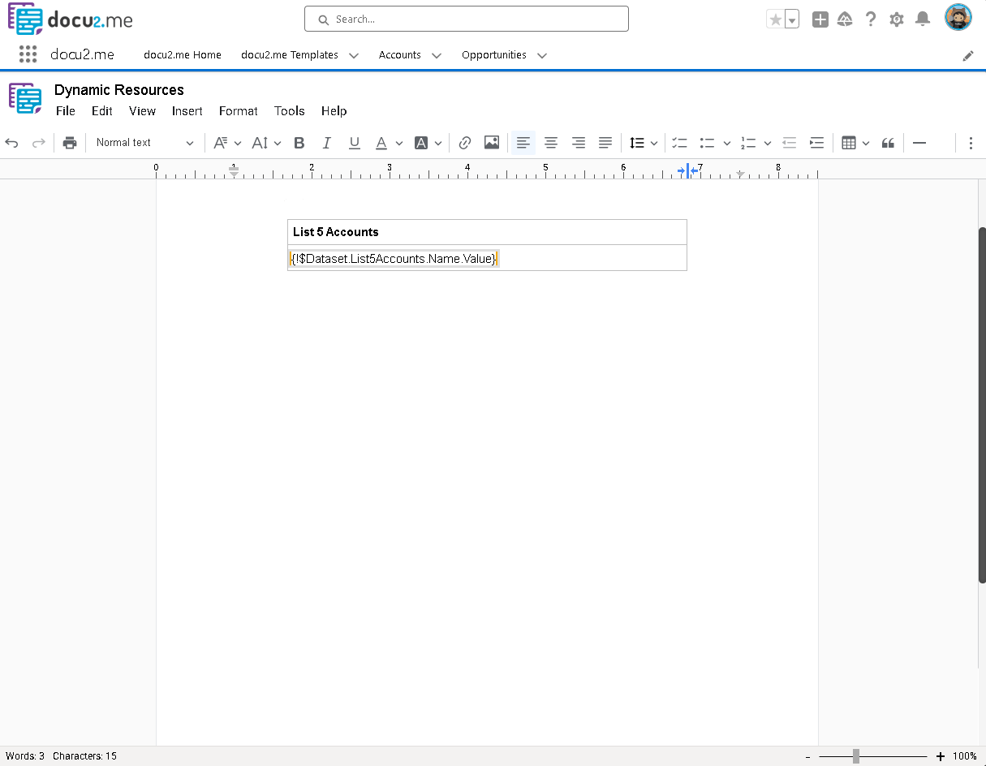Toggle bold formatting
Image resolution: width=986 pixels, height=766 pixels.
pos(299,143)
